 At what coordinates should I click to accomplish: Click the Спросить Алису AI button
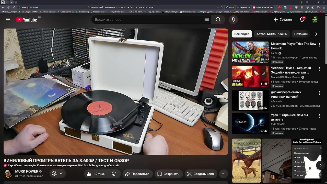click(x=263, y=7)
